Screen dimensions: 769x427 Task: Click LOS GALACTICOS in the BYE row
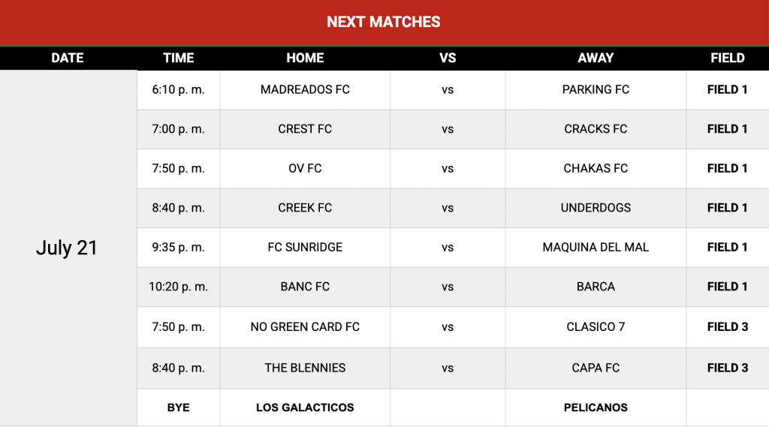pos(305,407)
